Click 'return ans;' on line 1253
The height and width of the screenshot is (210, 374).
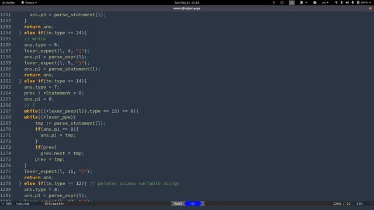(x=39, y=27)
